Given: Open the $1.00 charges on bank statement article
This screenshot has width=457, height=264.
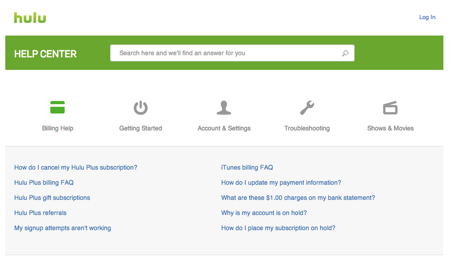Looking at the screenshot, I should [298, 198].
